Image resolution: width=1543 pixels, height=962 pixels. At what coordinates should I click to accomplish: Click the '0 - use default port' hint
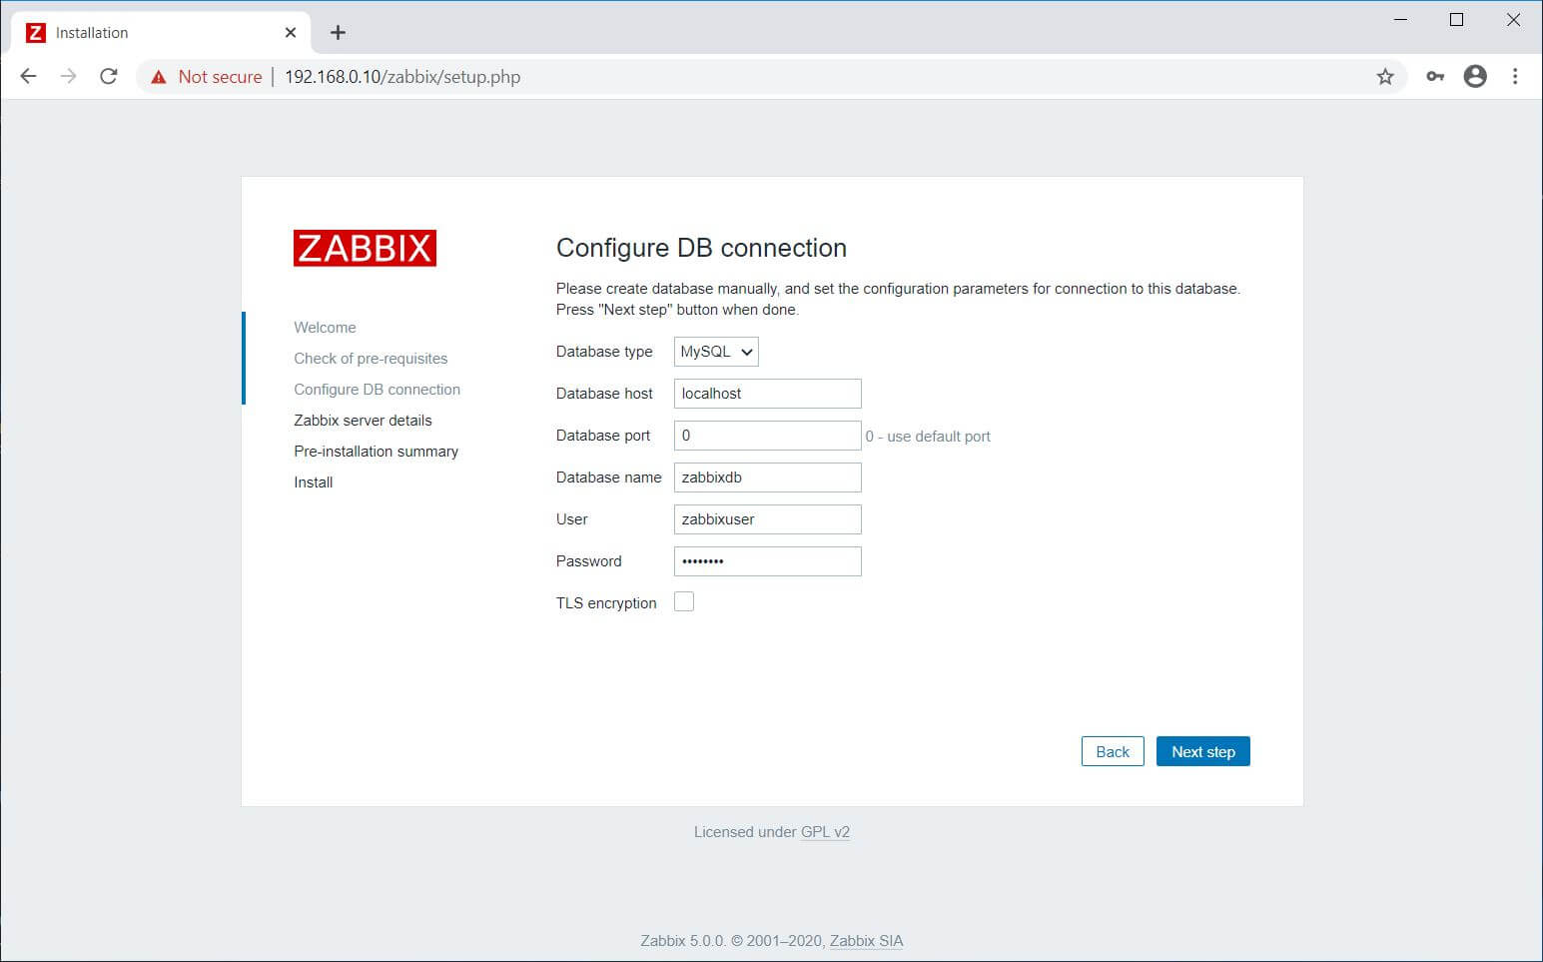928,437
